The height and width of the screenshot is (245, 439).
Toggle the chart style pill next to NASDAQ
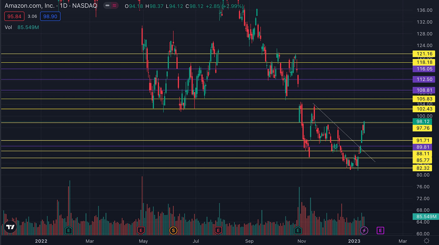coord(111,5)
